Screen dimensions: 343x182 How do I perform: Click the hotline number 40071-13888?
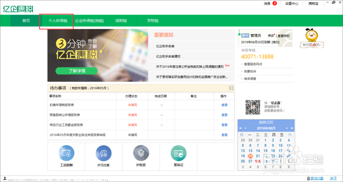click(258, 57)
